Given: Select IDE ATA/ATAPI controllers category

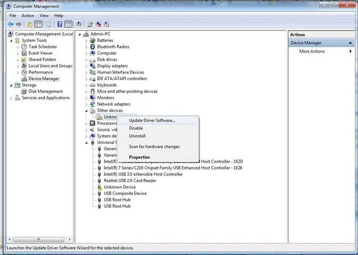Looking at the screenshot, I should coord(122,79).
